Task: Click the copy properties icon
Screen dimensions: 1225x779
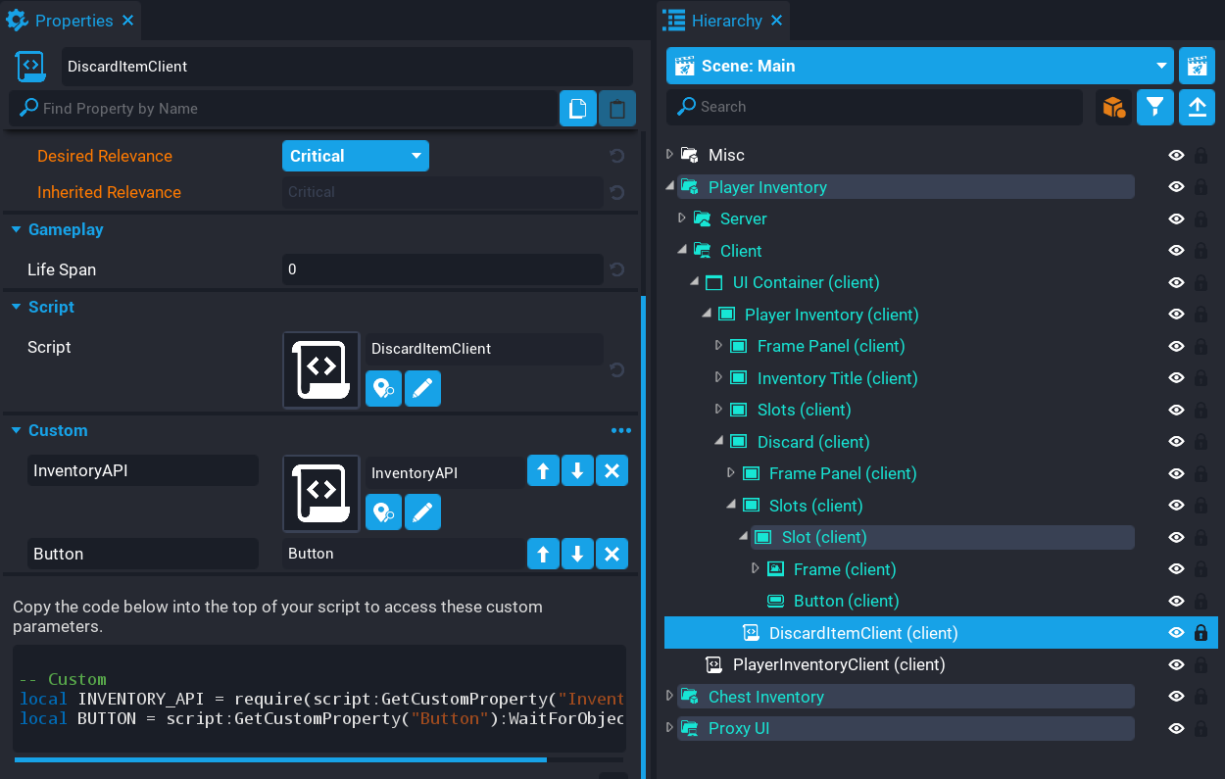Action: (x=578, y=109)
